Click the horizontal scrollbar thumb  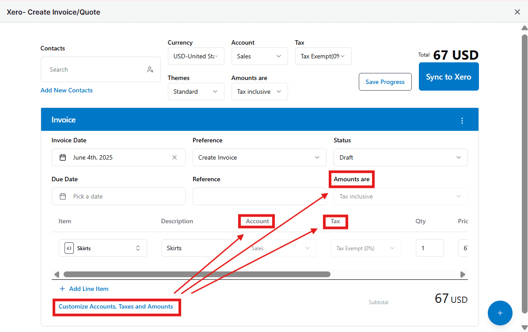pyautogui.click(x=197, y=275)
